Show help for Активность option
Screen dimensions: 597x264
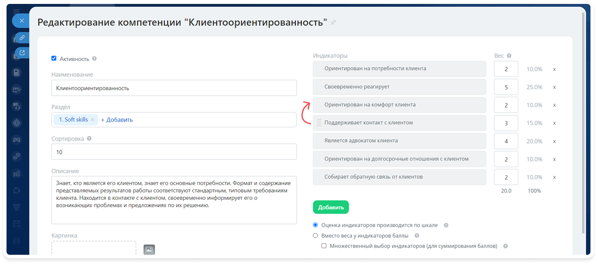tap(94, 59)
